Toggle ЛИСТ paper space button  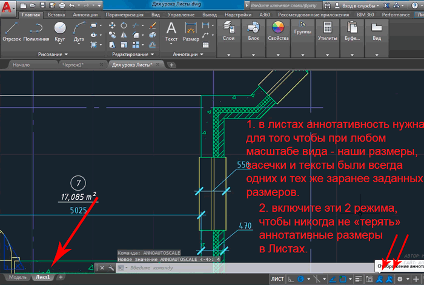[277, 279]
